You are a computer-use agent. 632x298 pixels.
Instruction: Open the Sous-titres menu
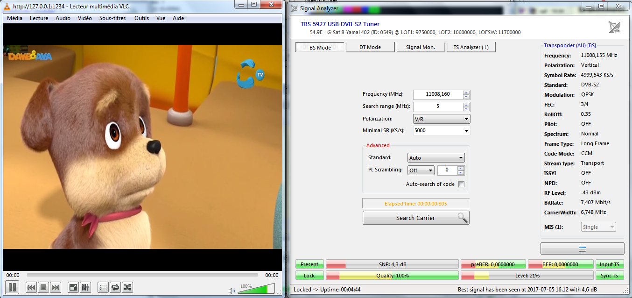[x=112, y=18]
